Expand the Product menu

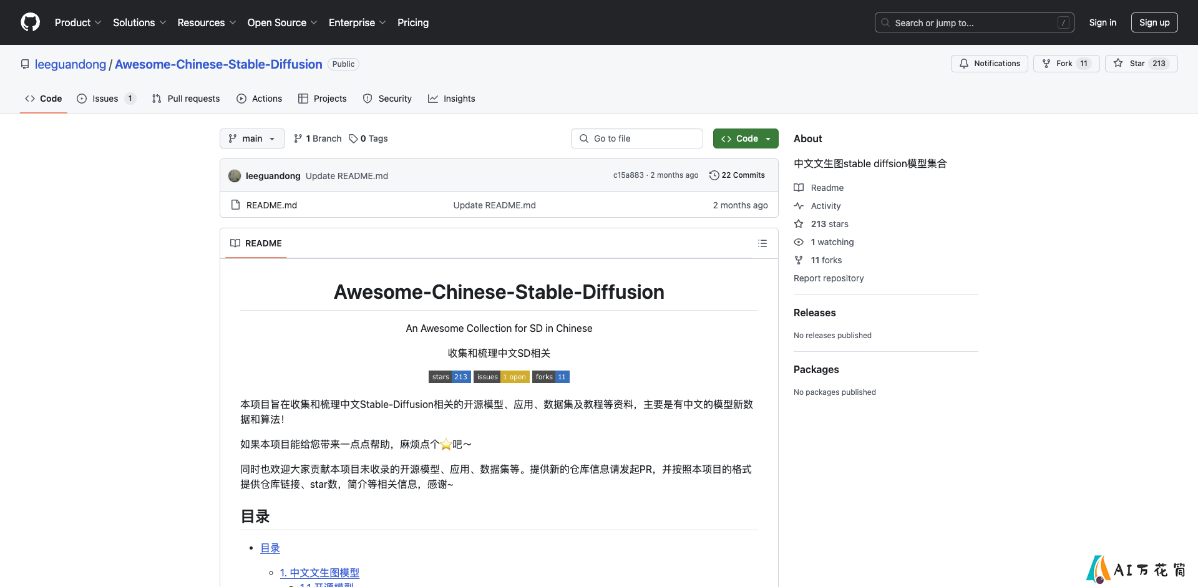78,22
